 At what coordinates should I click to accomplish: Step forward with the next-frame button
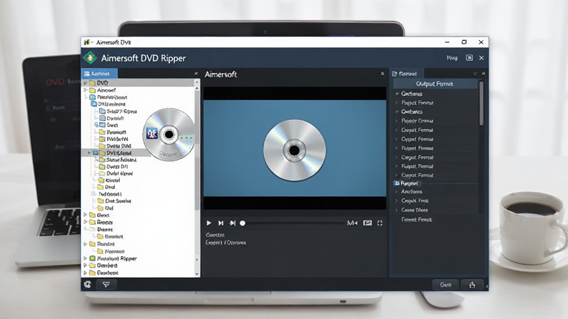(x=221, y=223)
